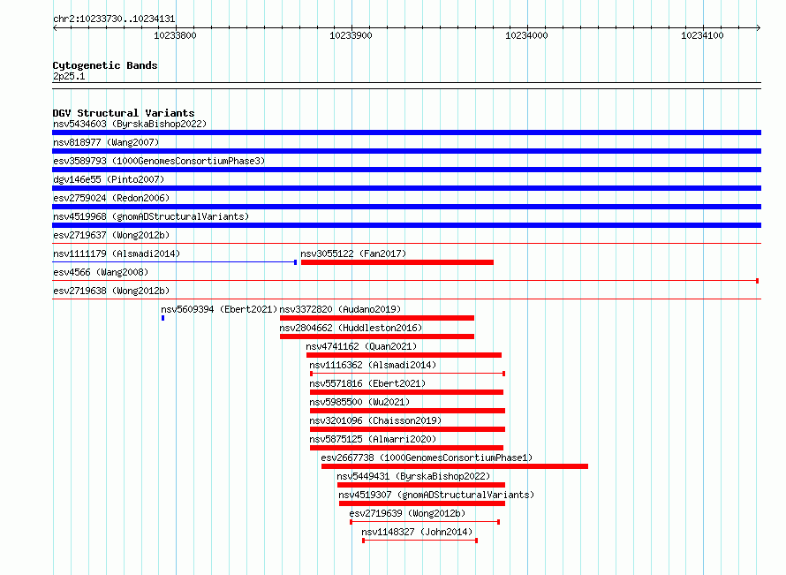
Task: Click nsv5571816 (Ebert2021) label
Action: [367, 383]
